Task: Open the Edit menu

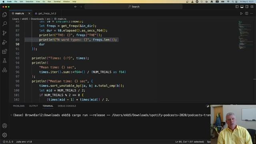Action: pos(21,2)
